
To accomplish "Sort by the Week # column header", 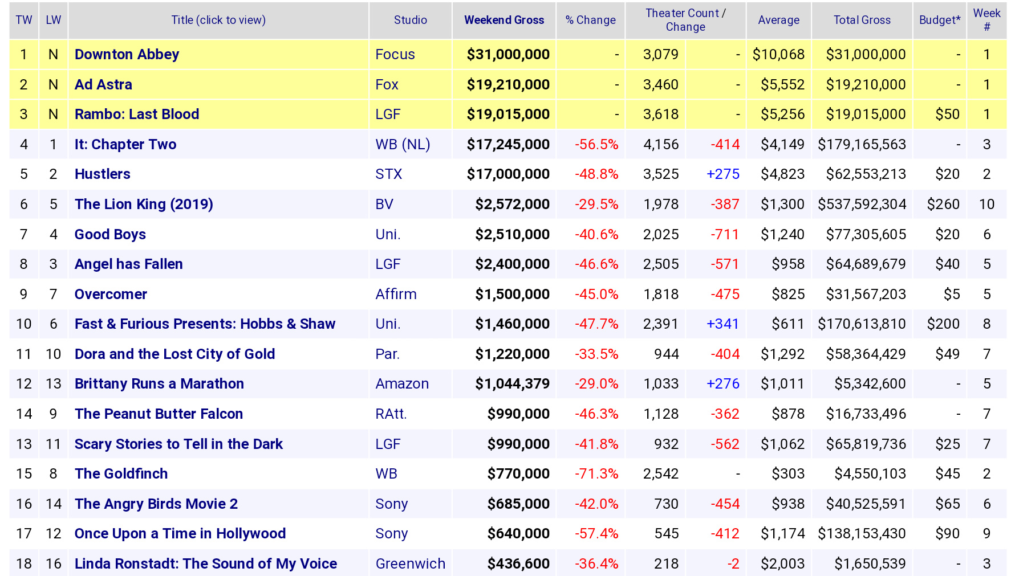I will (x=986, y=20).
